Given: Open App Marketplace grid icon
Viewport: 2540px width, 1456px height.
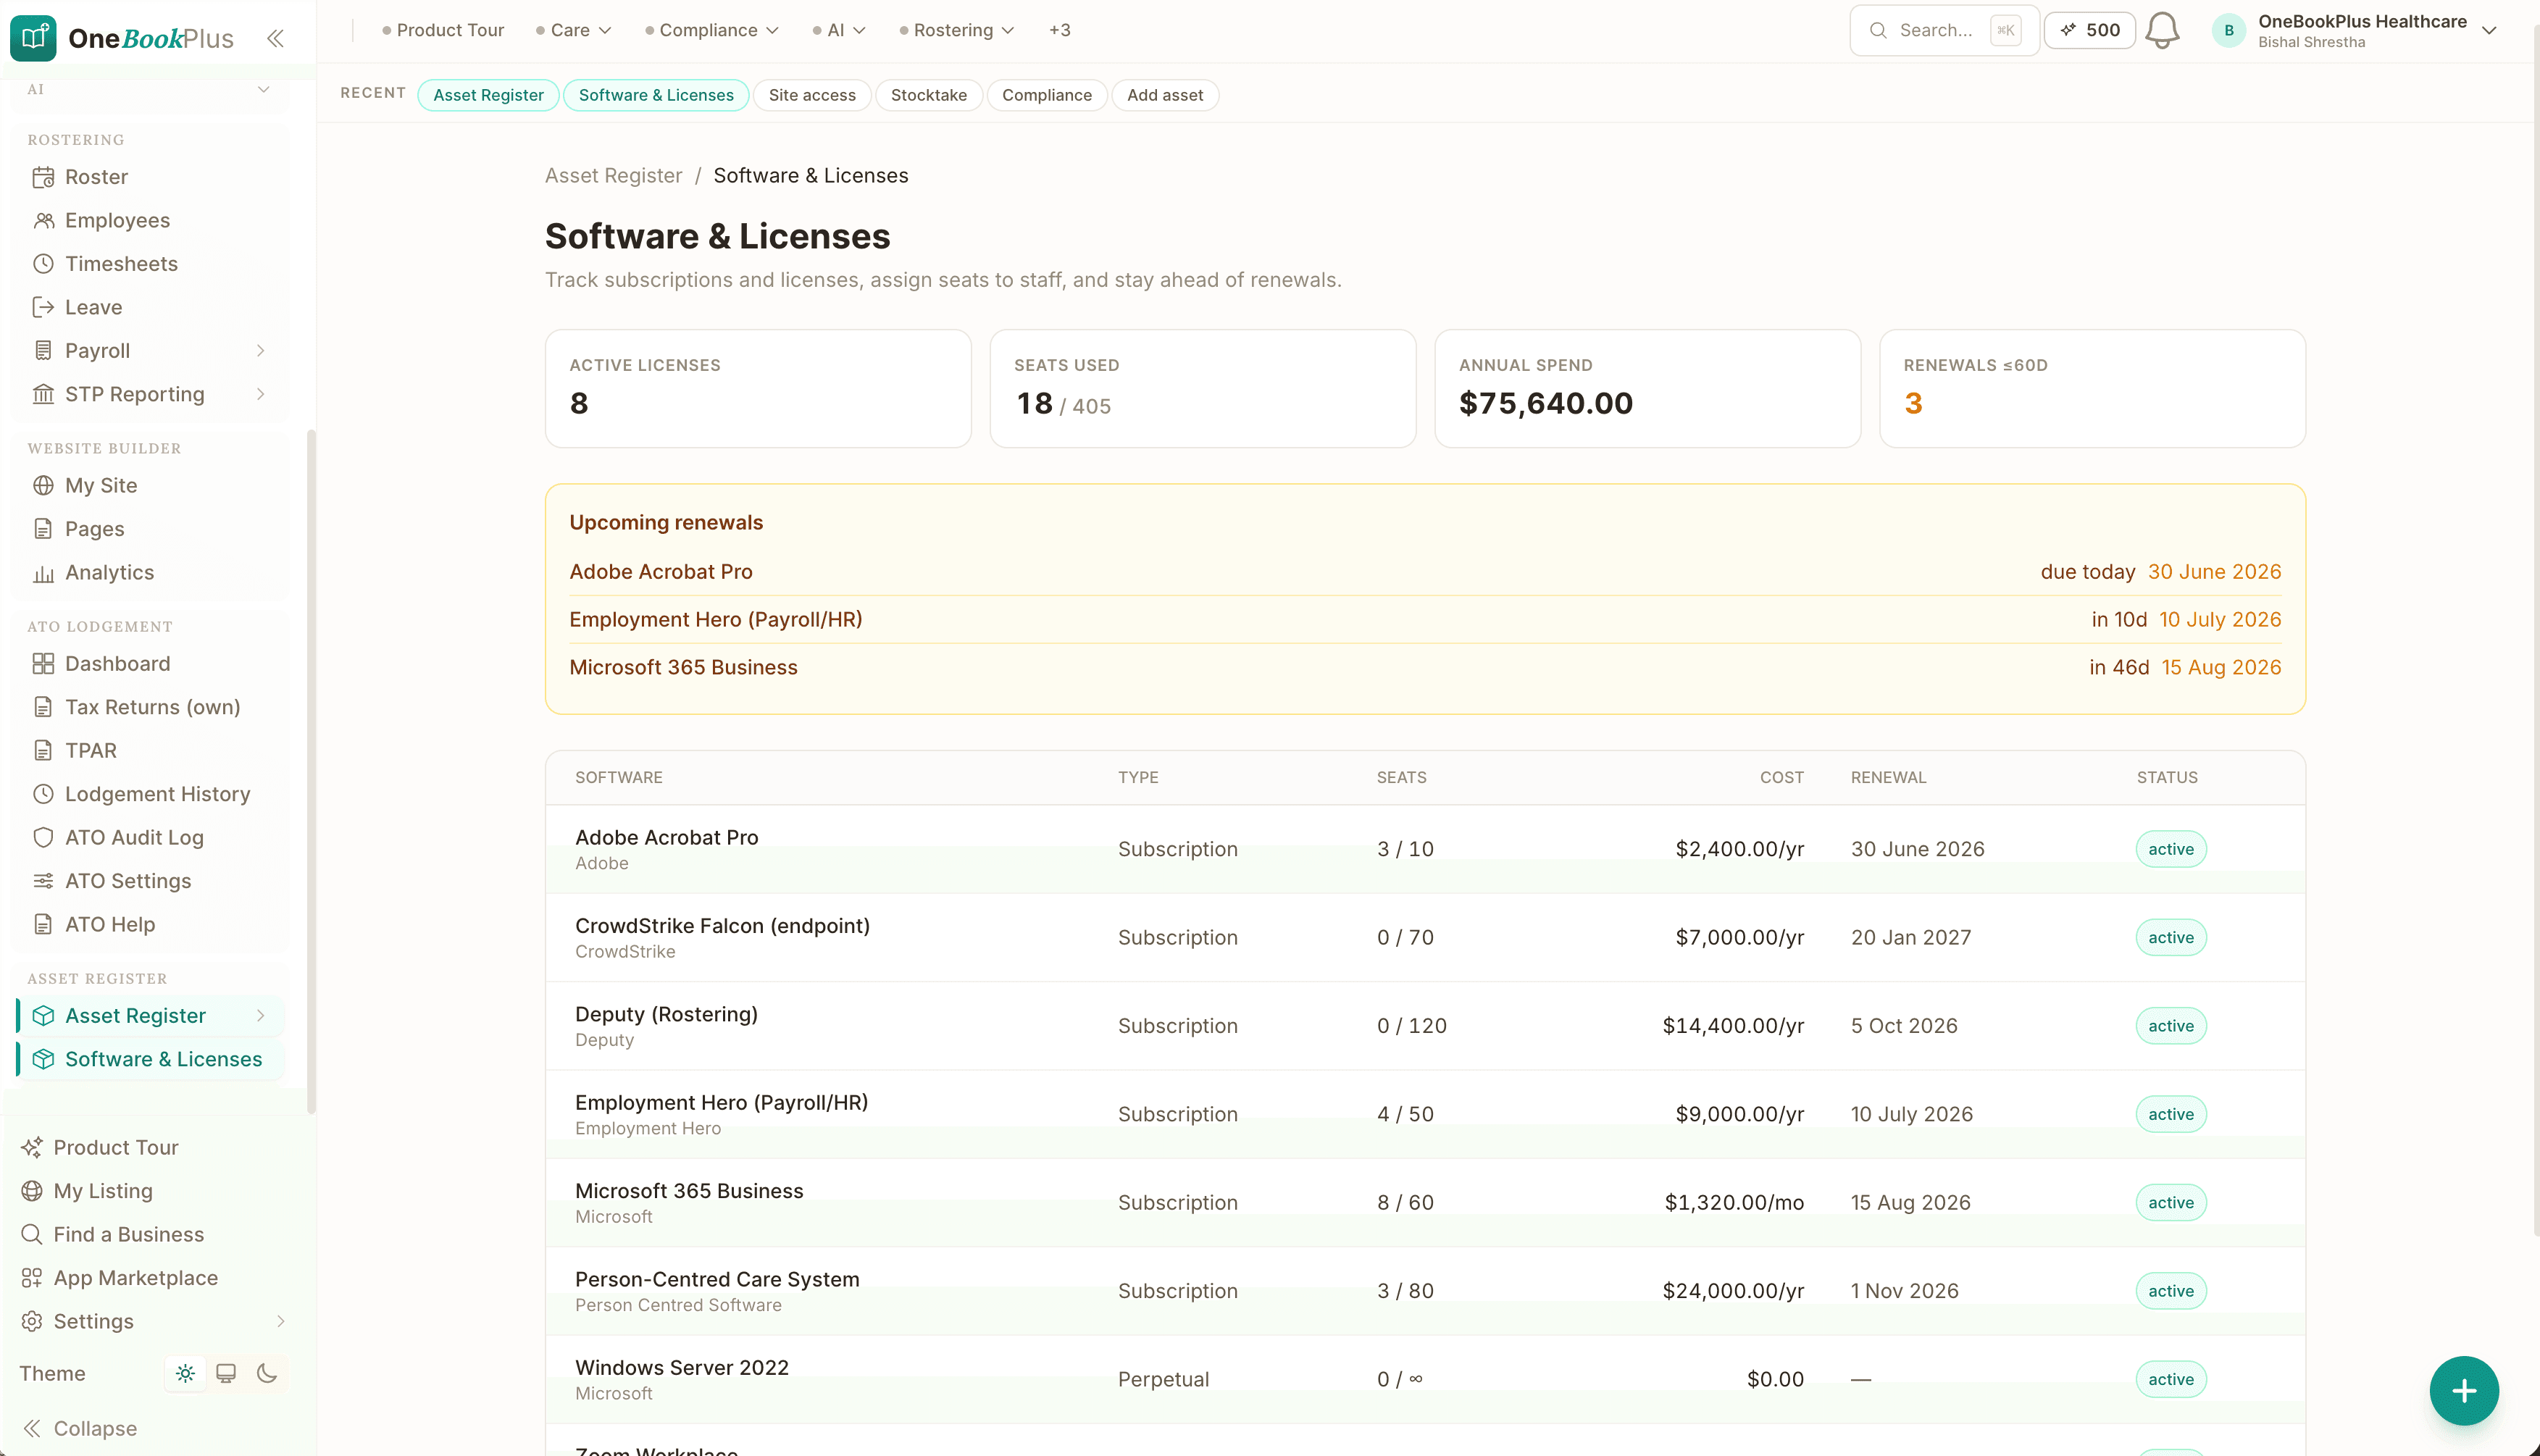Looking at the screenshot, I should coord(32,1278).
